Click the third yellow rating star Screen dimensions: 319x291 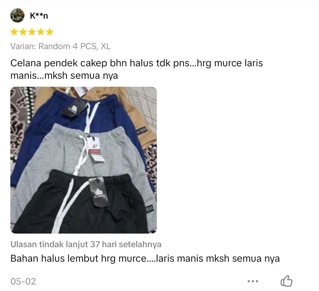coord(32,32)
